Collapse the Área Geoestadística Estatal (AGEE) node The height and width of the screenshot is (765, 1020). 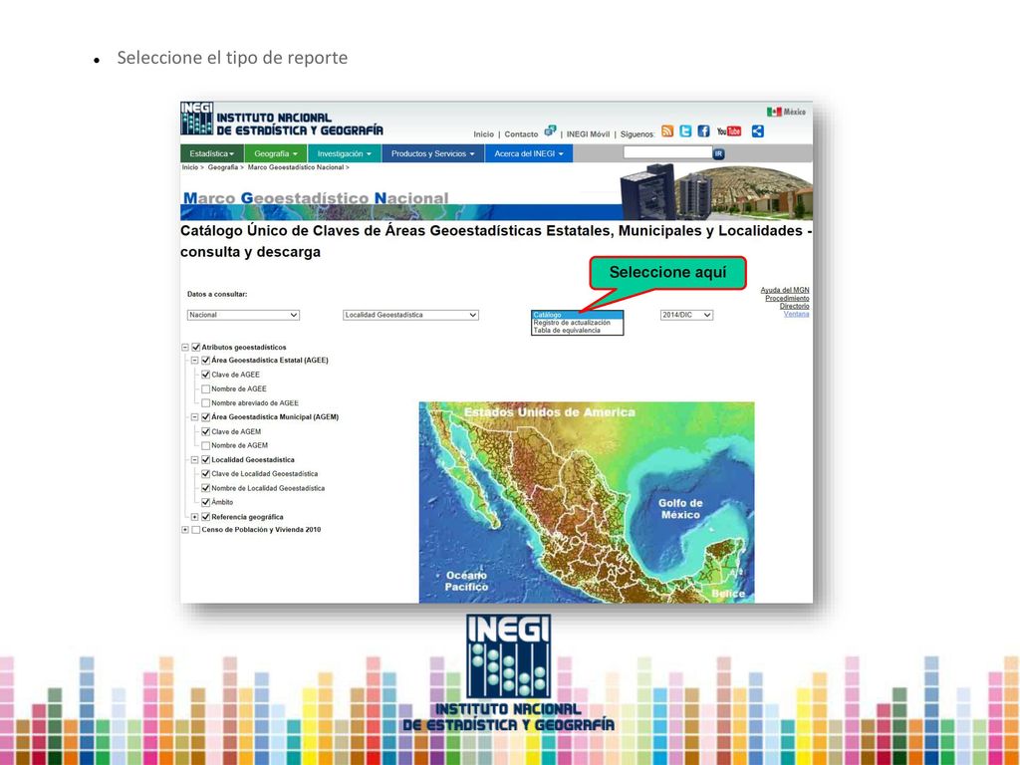pos(194,361)
